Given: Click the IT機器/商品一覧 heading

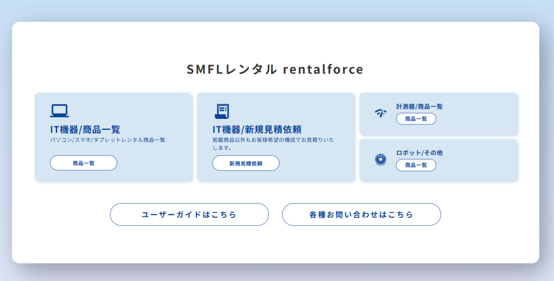Looking at the screenshot, I should click(x=85, y=130).
